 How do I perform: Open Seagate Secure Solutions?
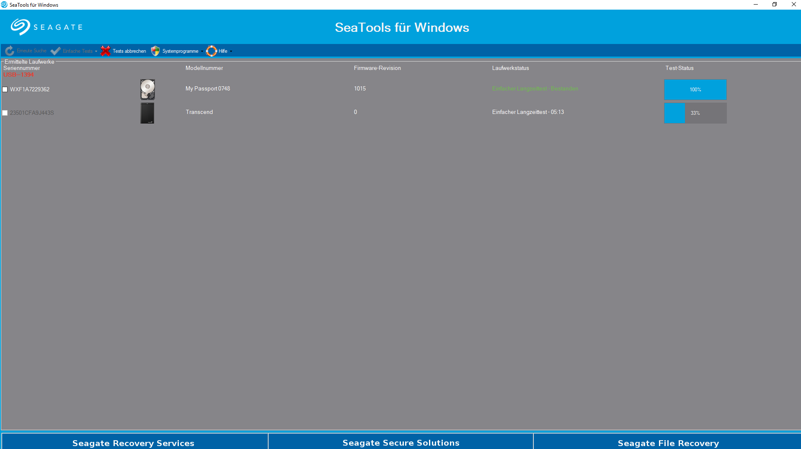coord(401,441)
